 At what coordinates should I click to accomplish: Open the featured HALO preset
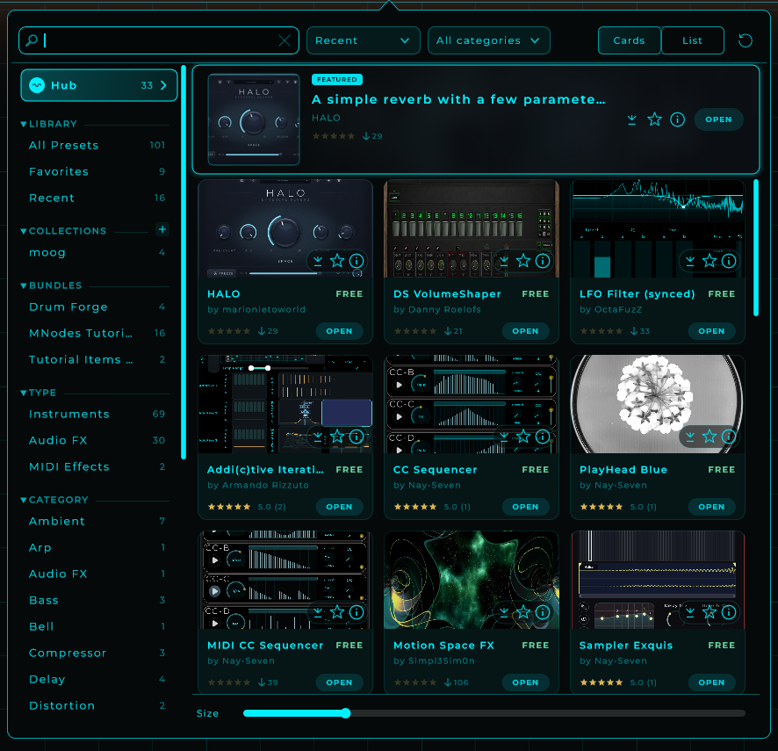click(718, 119)
